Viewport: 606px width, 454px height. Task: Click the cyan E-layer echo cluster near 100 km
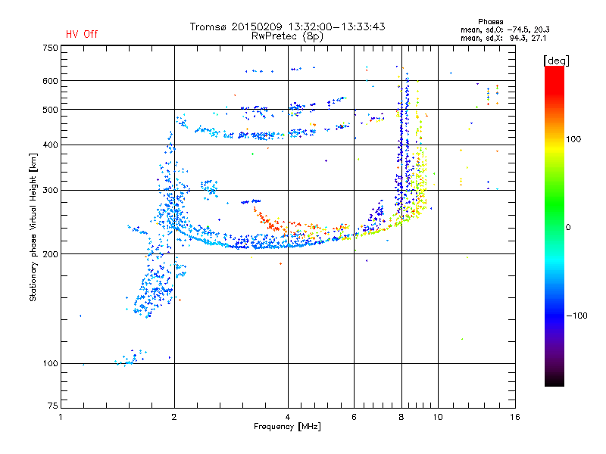coord(130,357)
